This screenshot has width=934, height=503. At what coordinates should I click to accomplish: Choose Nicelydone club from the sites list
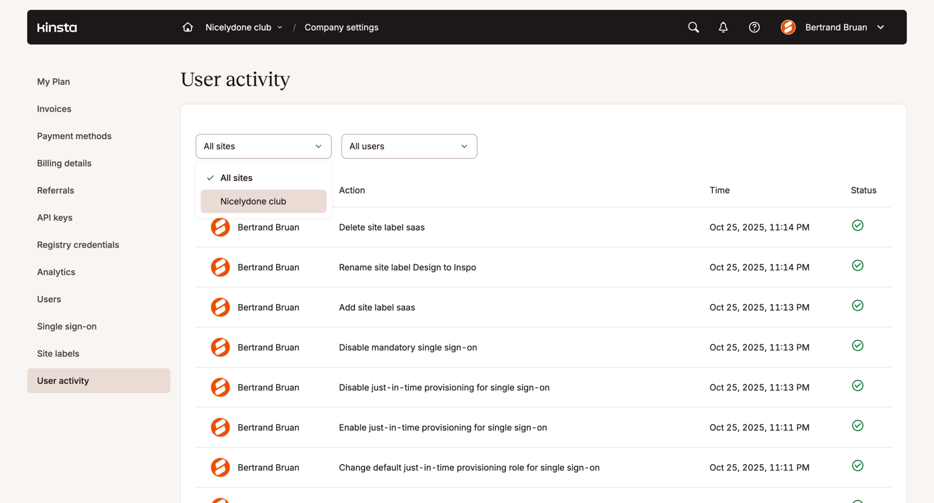tap(264, 201)
